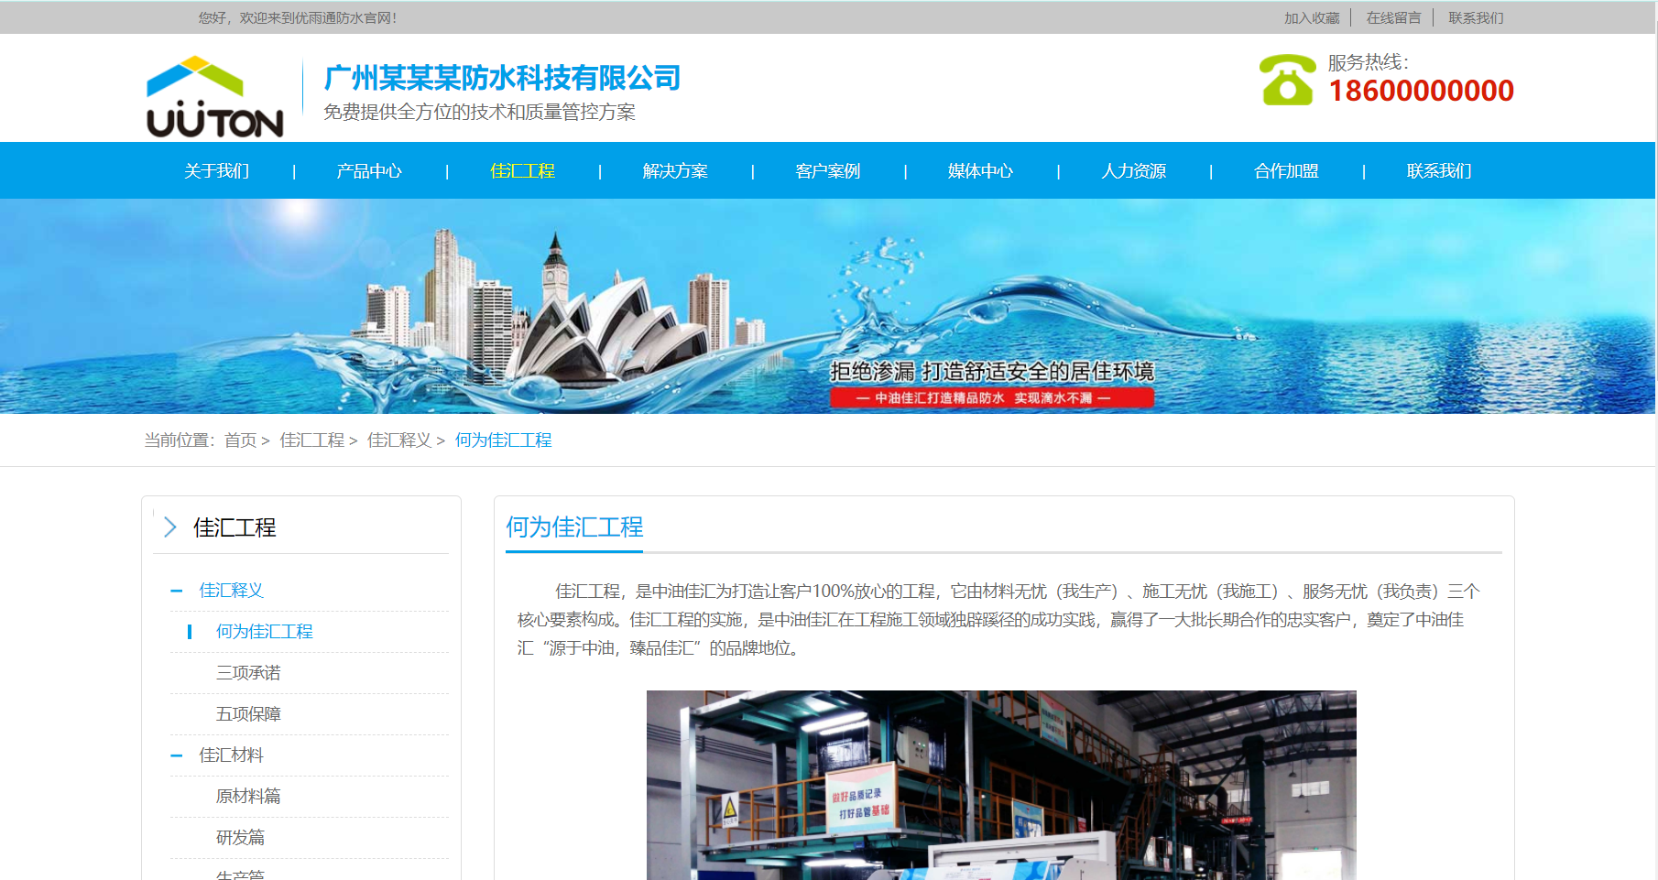Click 首页 in the breadcrumb
This screenshot has width=1658, height=880.
click(241, 440)
